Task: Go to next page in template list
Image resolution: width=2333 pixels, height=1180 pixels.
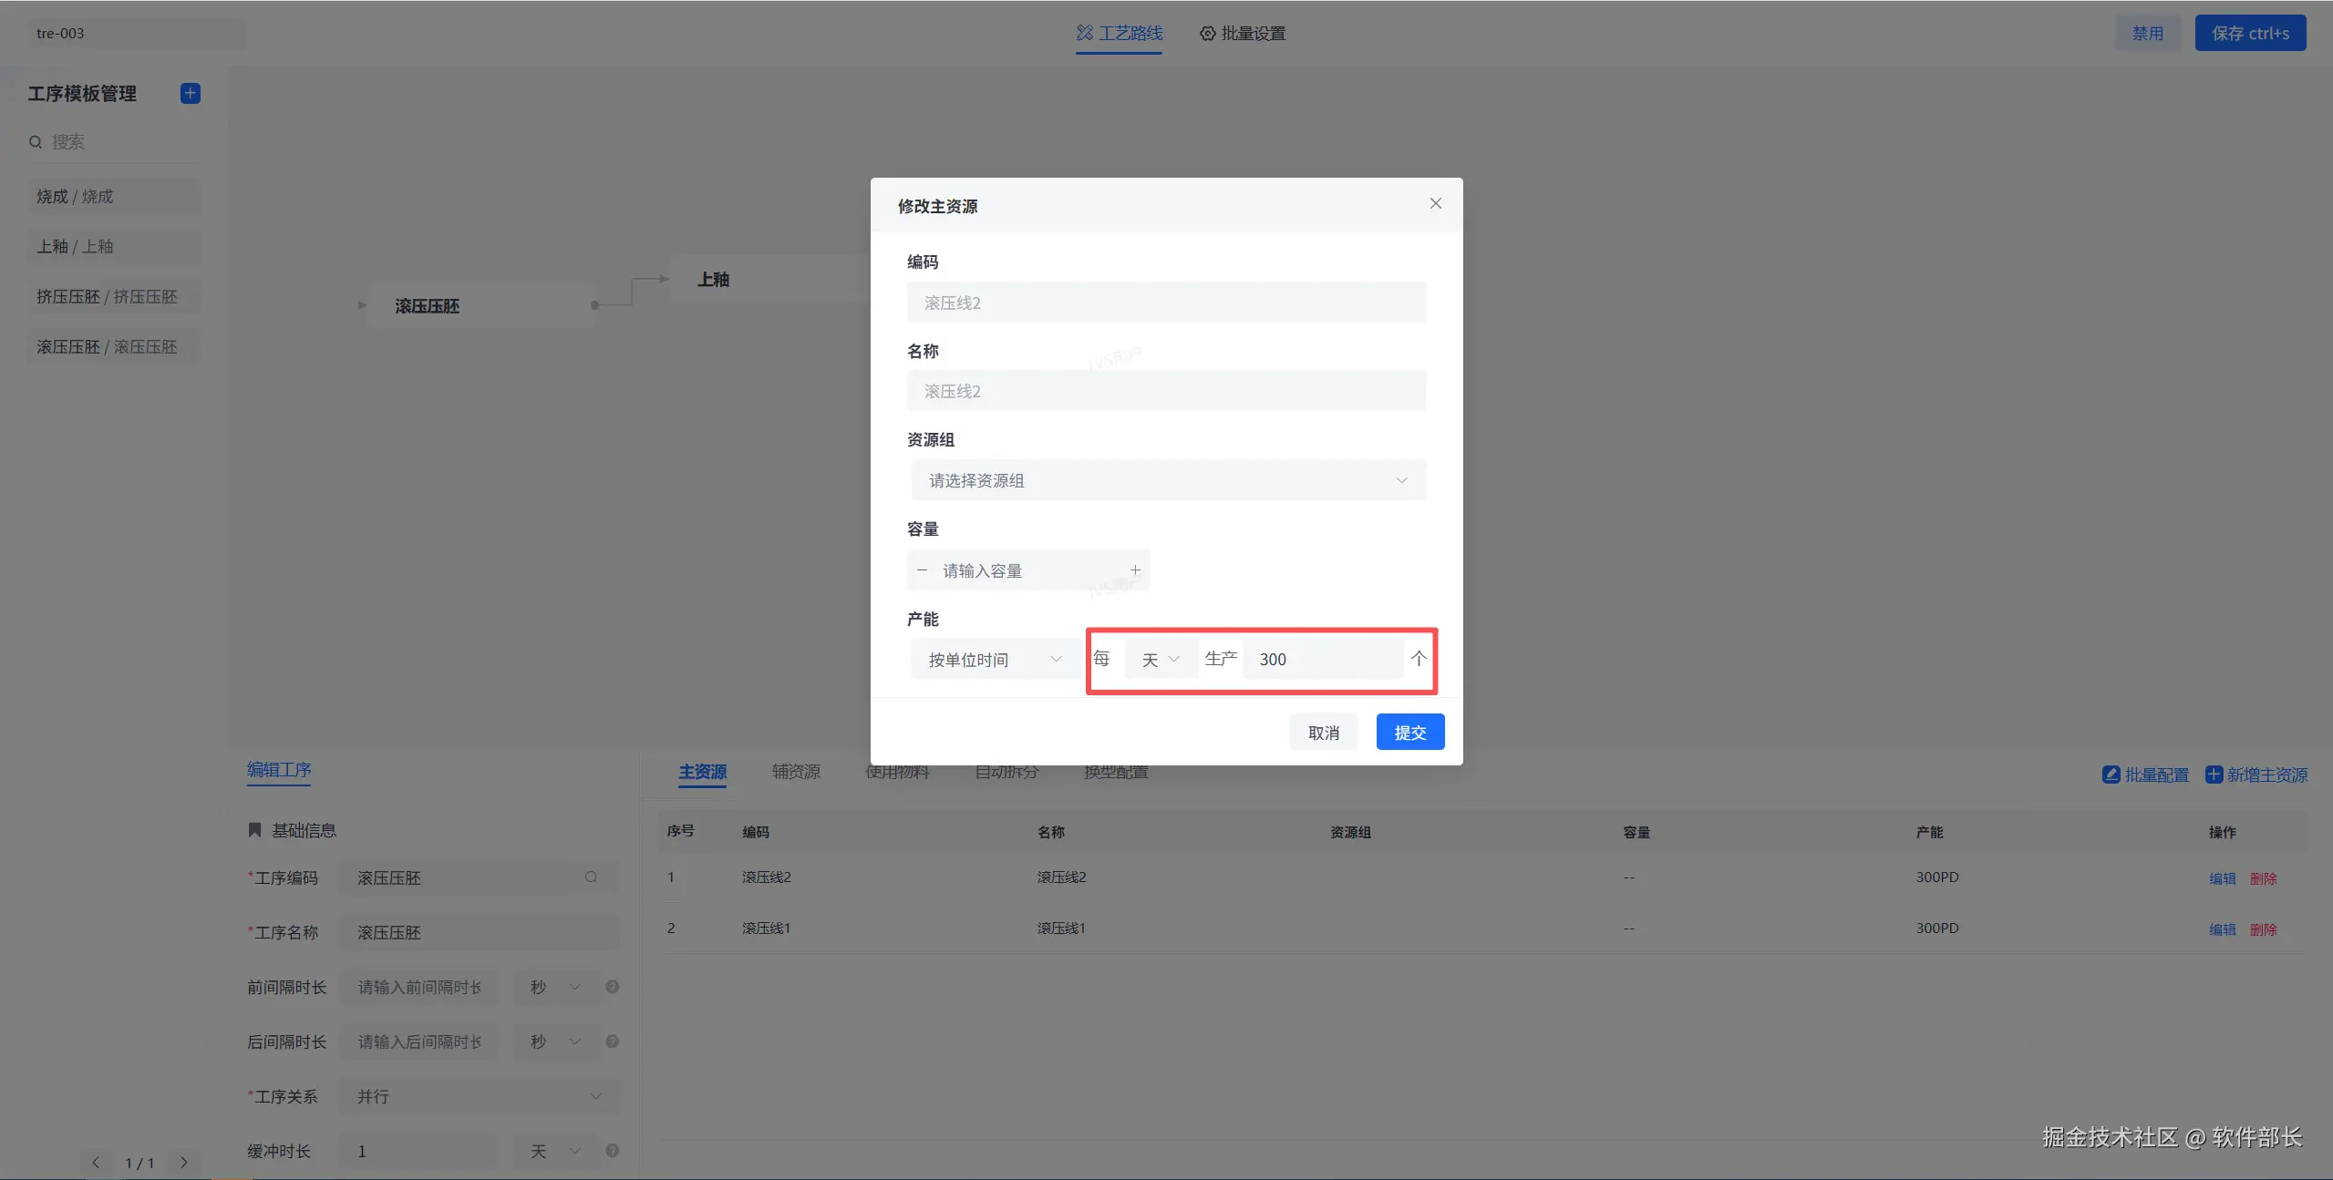Action: click(184, 1163)
